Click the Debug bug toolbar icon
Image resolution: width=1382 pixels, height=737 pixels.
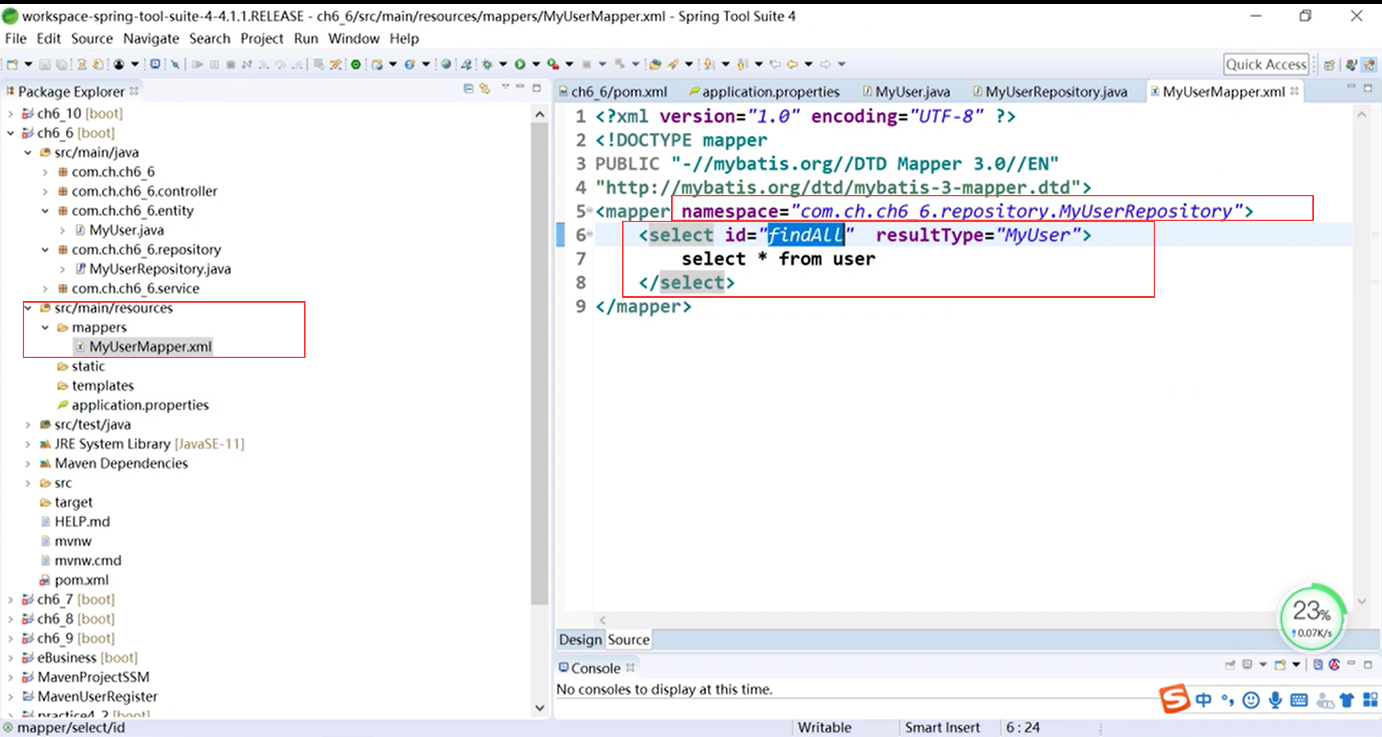click(x=487, y=65)
